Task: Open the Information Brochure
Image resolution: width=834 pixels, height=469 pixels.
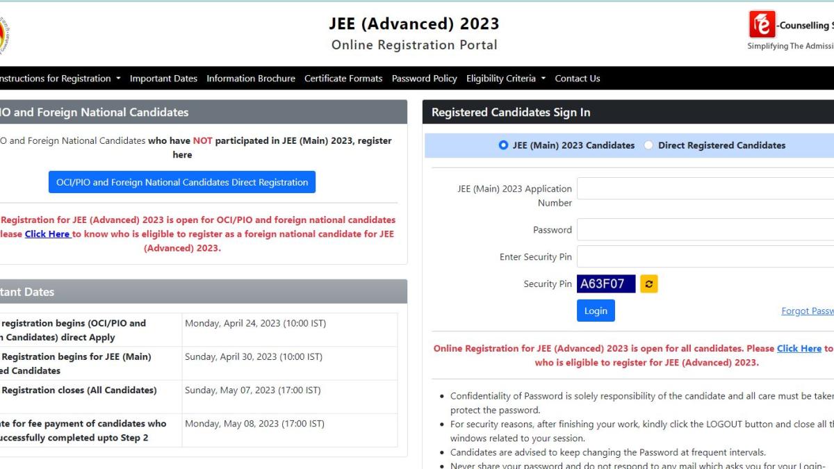Action: coord(251,78)
